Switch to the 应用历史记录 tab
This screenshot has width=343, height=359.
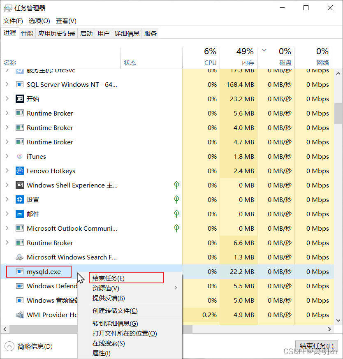pyautogui.click(x=57, y=34)
